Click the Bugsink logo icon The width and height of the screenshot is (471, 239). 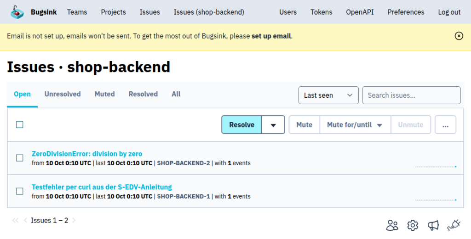click(x=17, y=12)
